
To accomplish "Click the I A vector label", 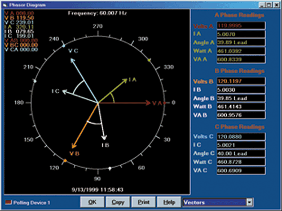I will 133,80.
